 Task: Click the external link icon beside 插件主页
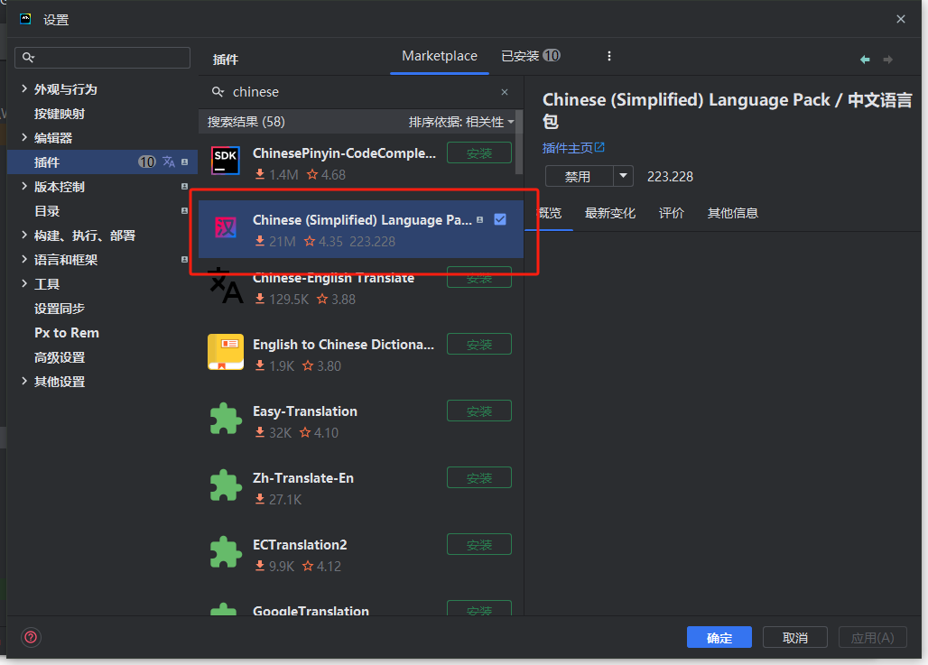tap(599, 147)
